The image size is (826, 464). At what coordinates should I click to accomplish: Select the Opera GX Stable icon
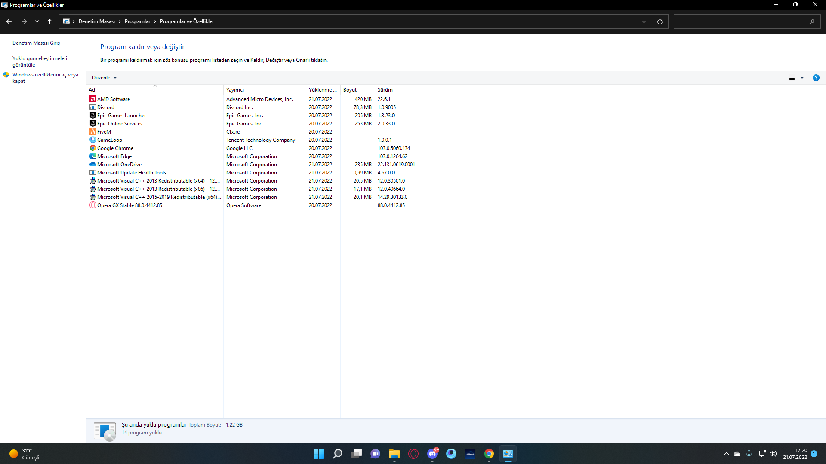92,205
